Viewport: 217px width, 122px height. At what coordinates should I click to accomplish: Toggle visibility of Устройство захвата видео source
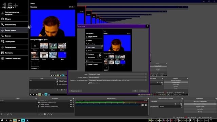(x=71, y=103)
